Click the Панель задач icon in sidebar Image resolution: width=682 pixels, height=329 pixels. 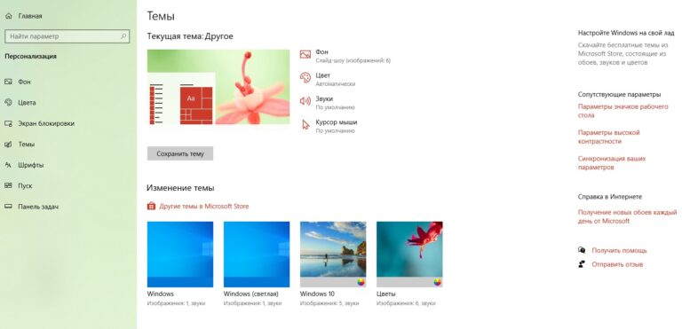click(8, 207)
